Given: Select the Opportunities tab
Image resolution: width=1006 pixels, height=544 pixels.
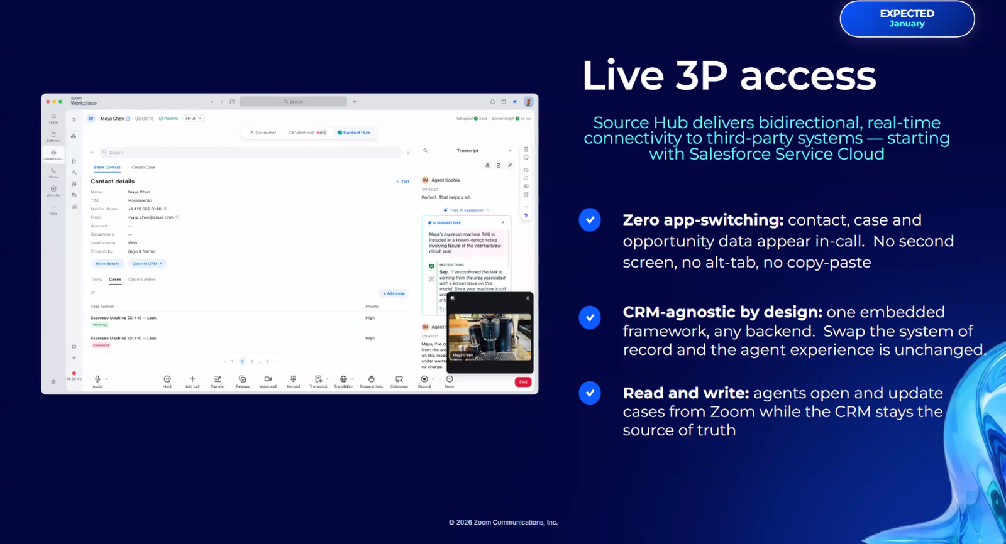Looking at the screenshot, I should point(142,280).
